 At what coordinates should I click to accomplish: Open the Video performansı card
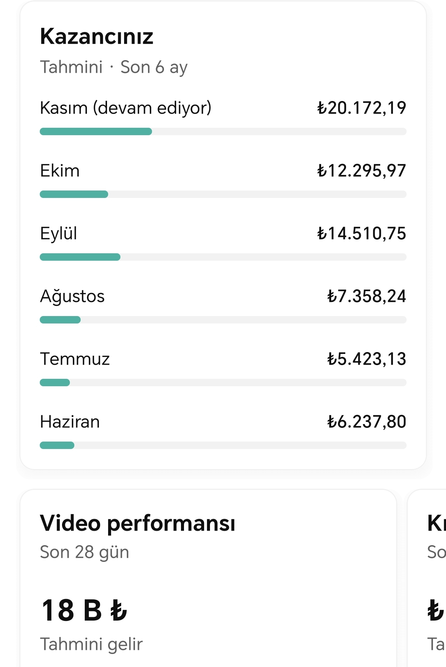click(208, 578)
